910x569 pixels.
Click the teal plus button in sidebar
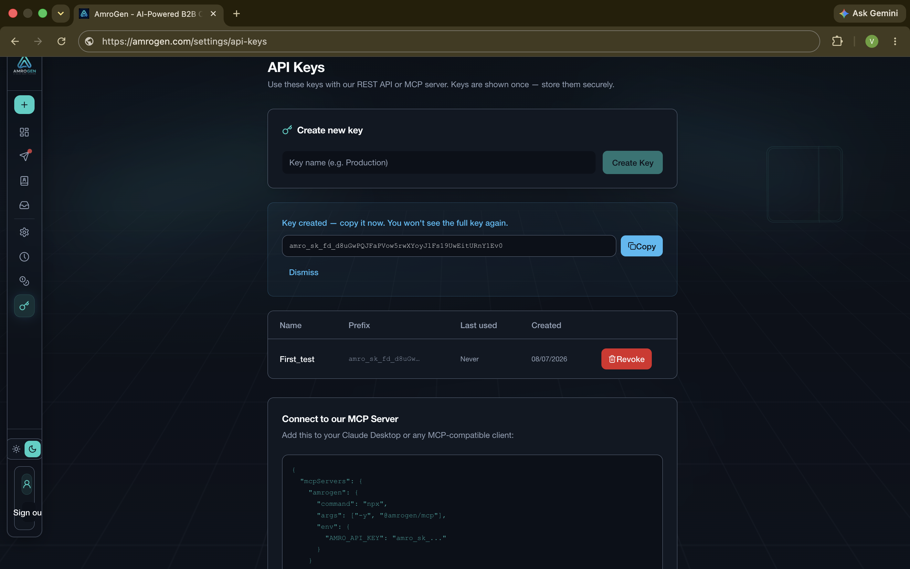[25, 105]
